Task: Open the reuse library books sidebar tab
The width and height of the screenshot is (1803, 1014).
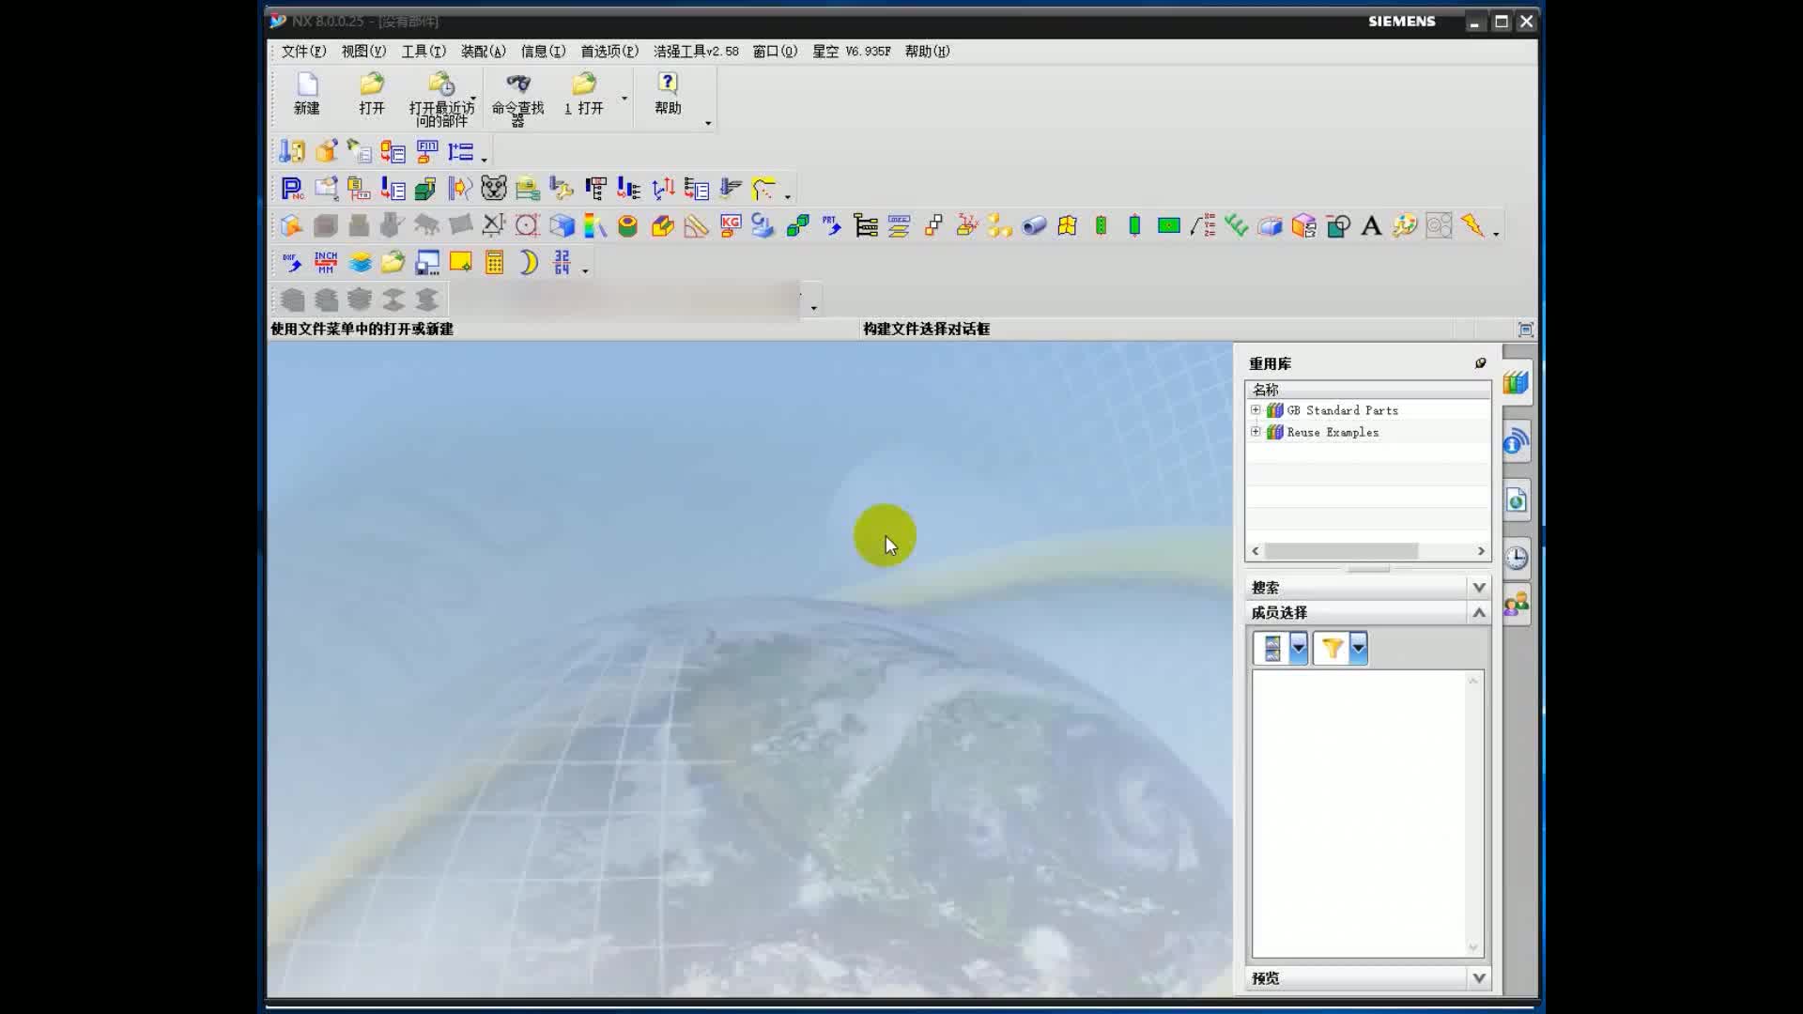Action: [x=1516, y=382]
